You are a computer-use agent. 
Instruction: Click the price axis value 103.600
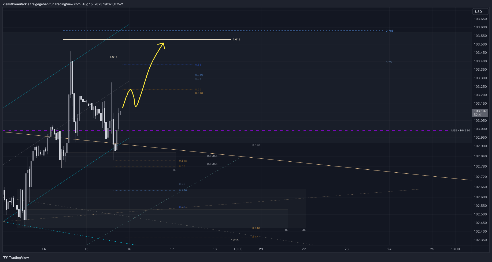click(480, 27)
